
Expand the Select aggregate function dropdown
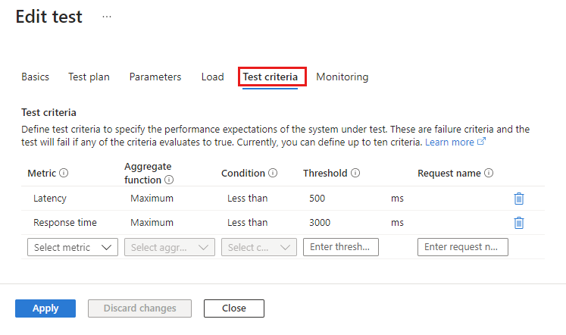170,247
